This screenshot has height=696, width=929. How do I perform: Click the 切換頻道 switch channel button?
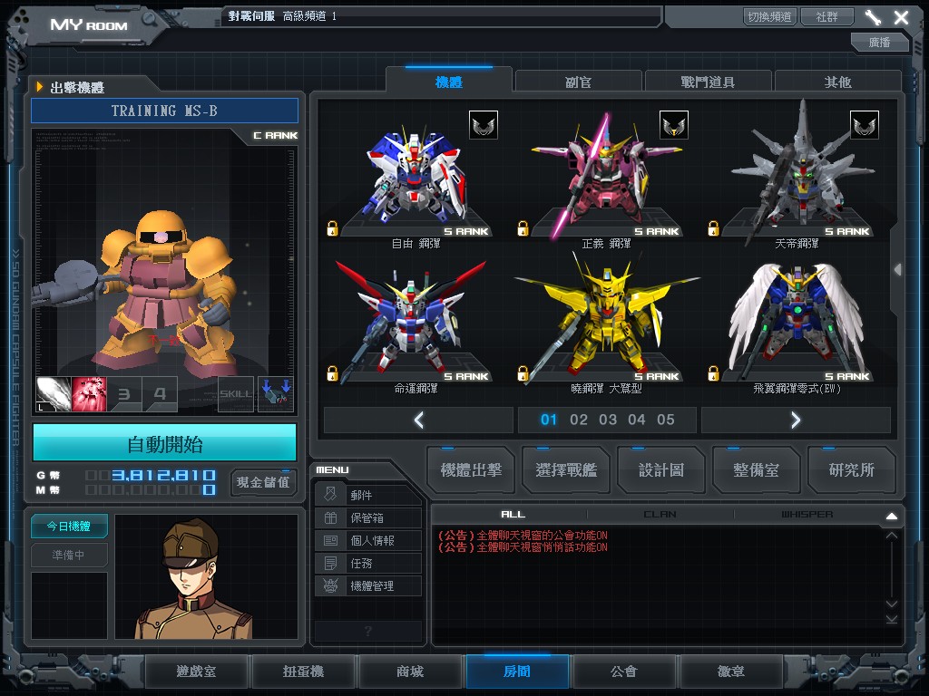tap(770, 16)
